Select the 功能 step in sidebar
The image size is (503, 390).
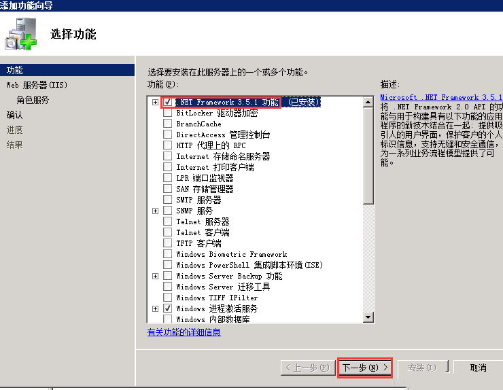[67, 70]
